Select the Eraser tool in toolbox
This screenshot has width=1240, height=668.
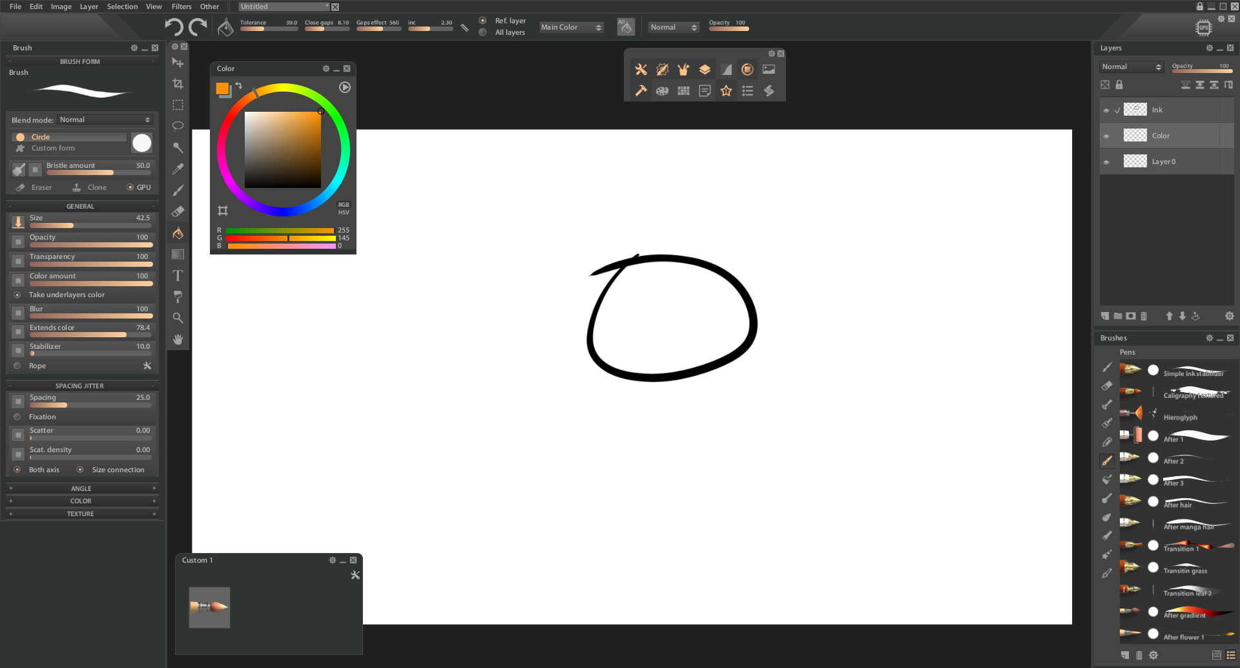pyautogui.click(x=178, y=211)
